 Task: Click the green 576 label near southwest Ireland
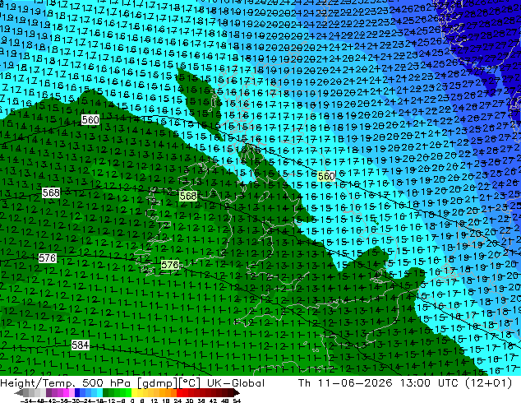[170, 265]
